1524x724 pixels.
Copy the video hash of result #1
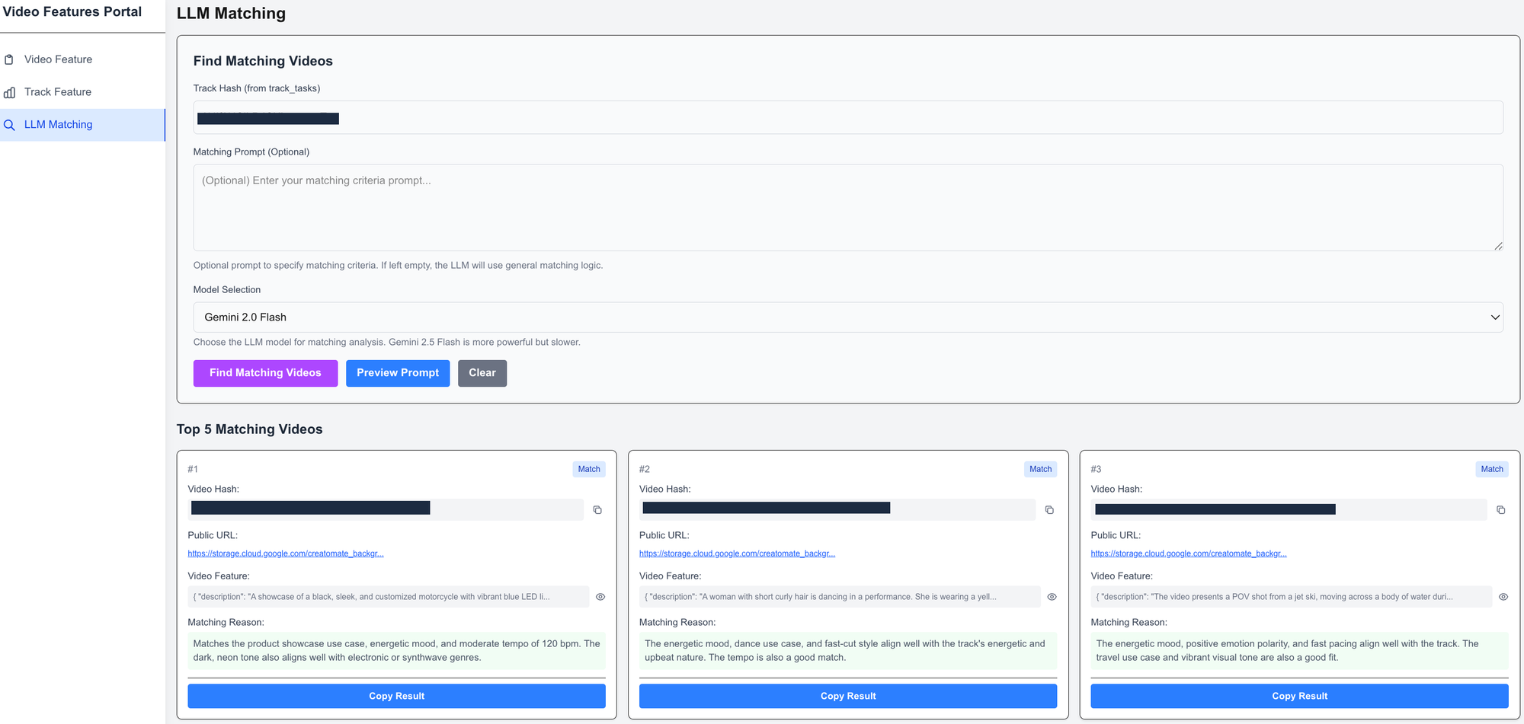[x=597, y=510]
